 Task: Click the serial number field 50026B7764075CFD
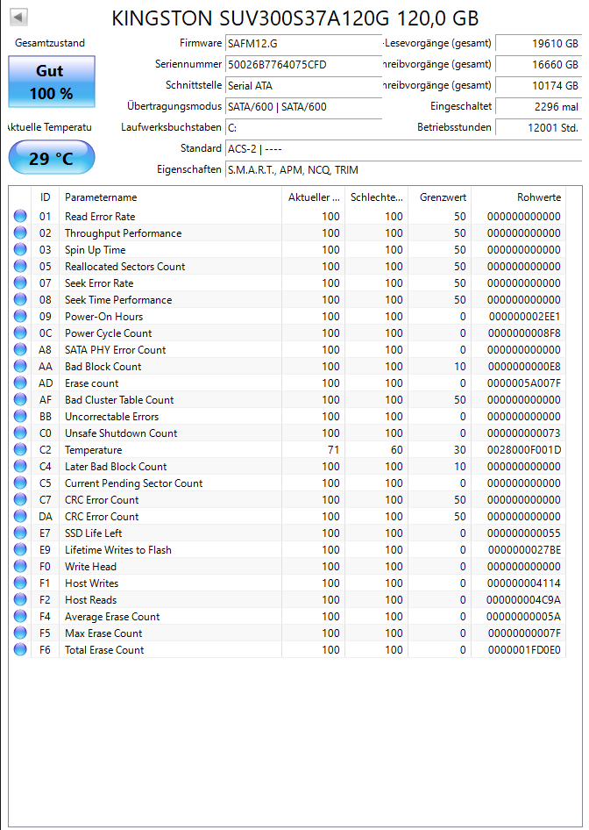303,65
